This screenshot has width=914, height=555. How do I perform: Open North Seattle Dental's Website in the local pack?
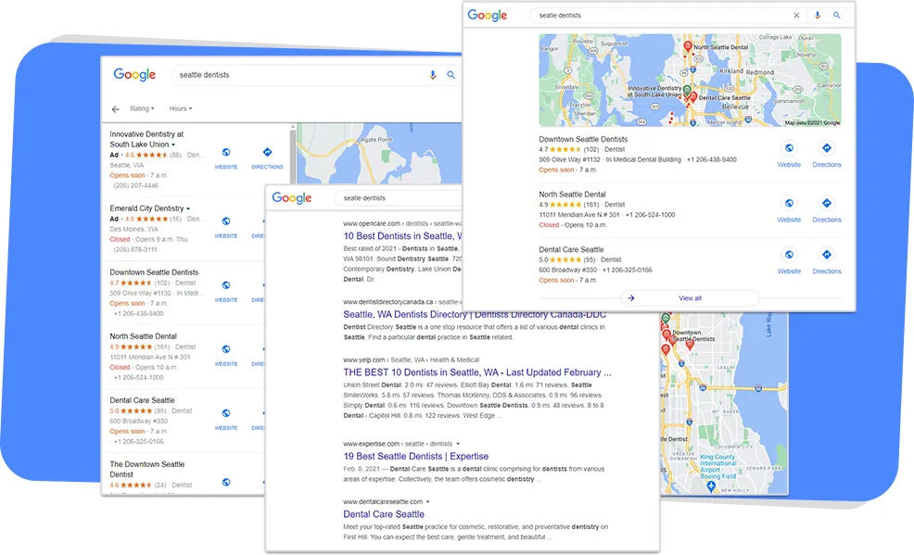789,203
